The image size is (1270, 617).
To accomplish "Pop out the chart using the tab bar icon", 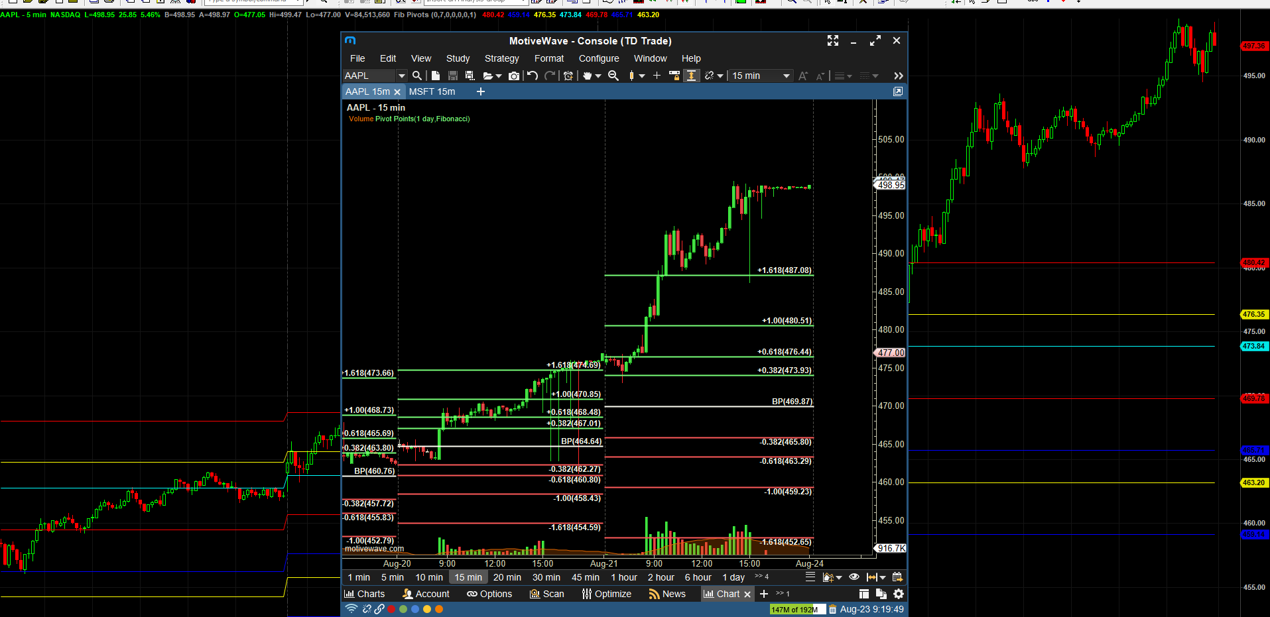I will click(898, 91).
